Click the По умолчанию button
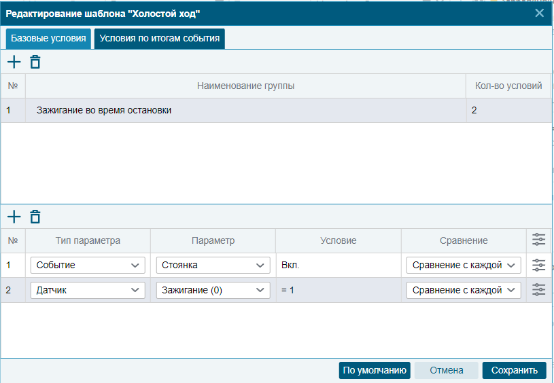554x383 pixels. (375, 370)
